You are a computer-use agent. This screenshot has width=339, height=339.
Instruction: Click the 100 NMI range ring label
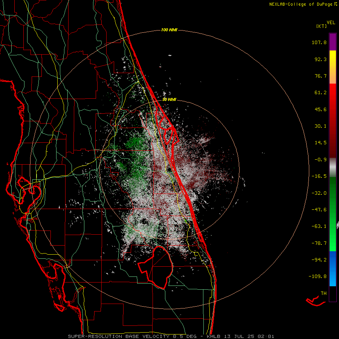(x=169, y=30)
